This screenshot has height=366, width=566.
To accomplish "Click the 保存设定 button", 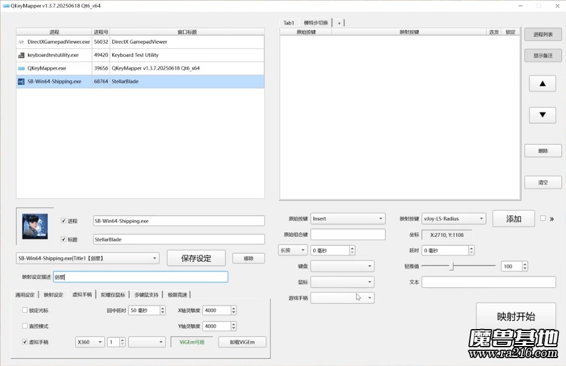I will pos(196,258).
